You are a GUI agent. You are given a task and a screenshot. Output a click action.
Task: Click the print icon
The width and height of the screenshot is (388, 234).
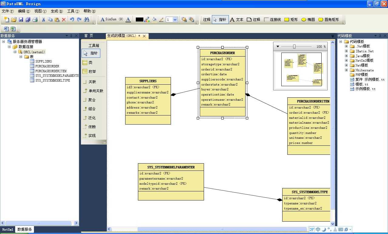[35, 19]
